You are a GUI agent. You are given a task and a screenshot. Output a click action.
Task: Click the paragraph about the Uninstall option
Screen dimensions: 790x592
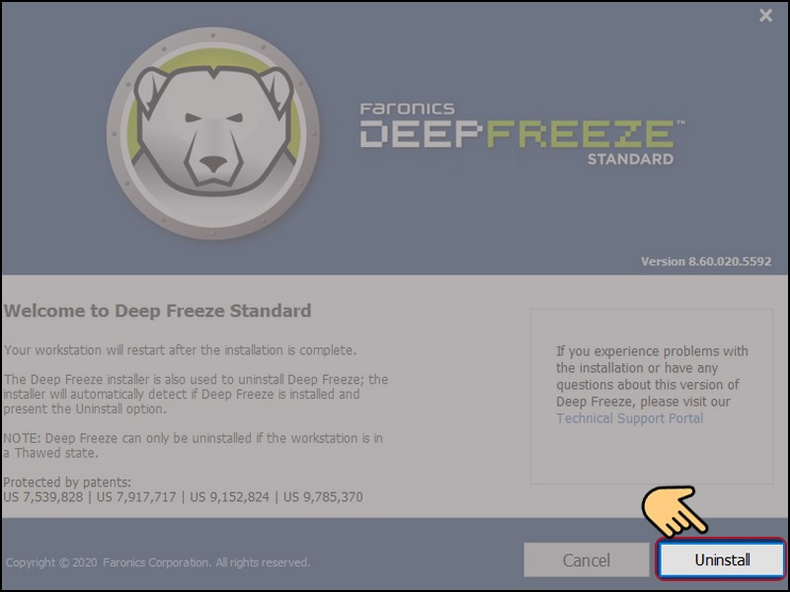(x=196, y=394)
